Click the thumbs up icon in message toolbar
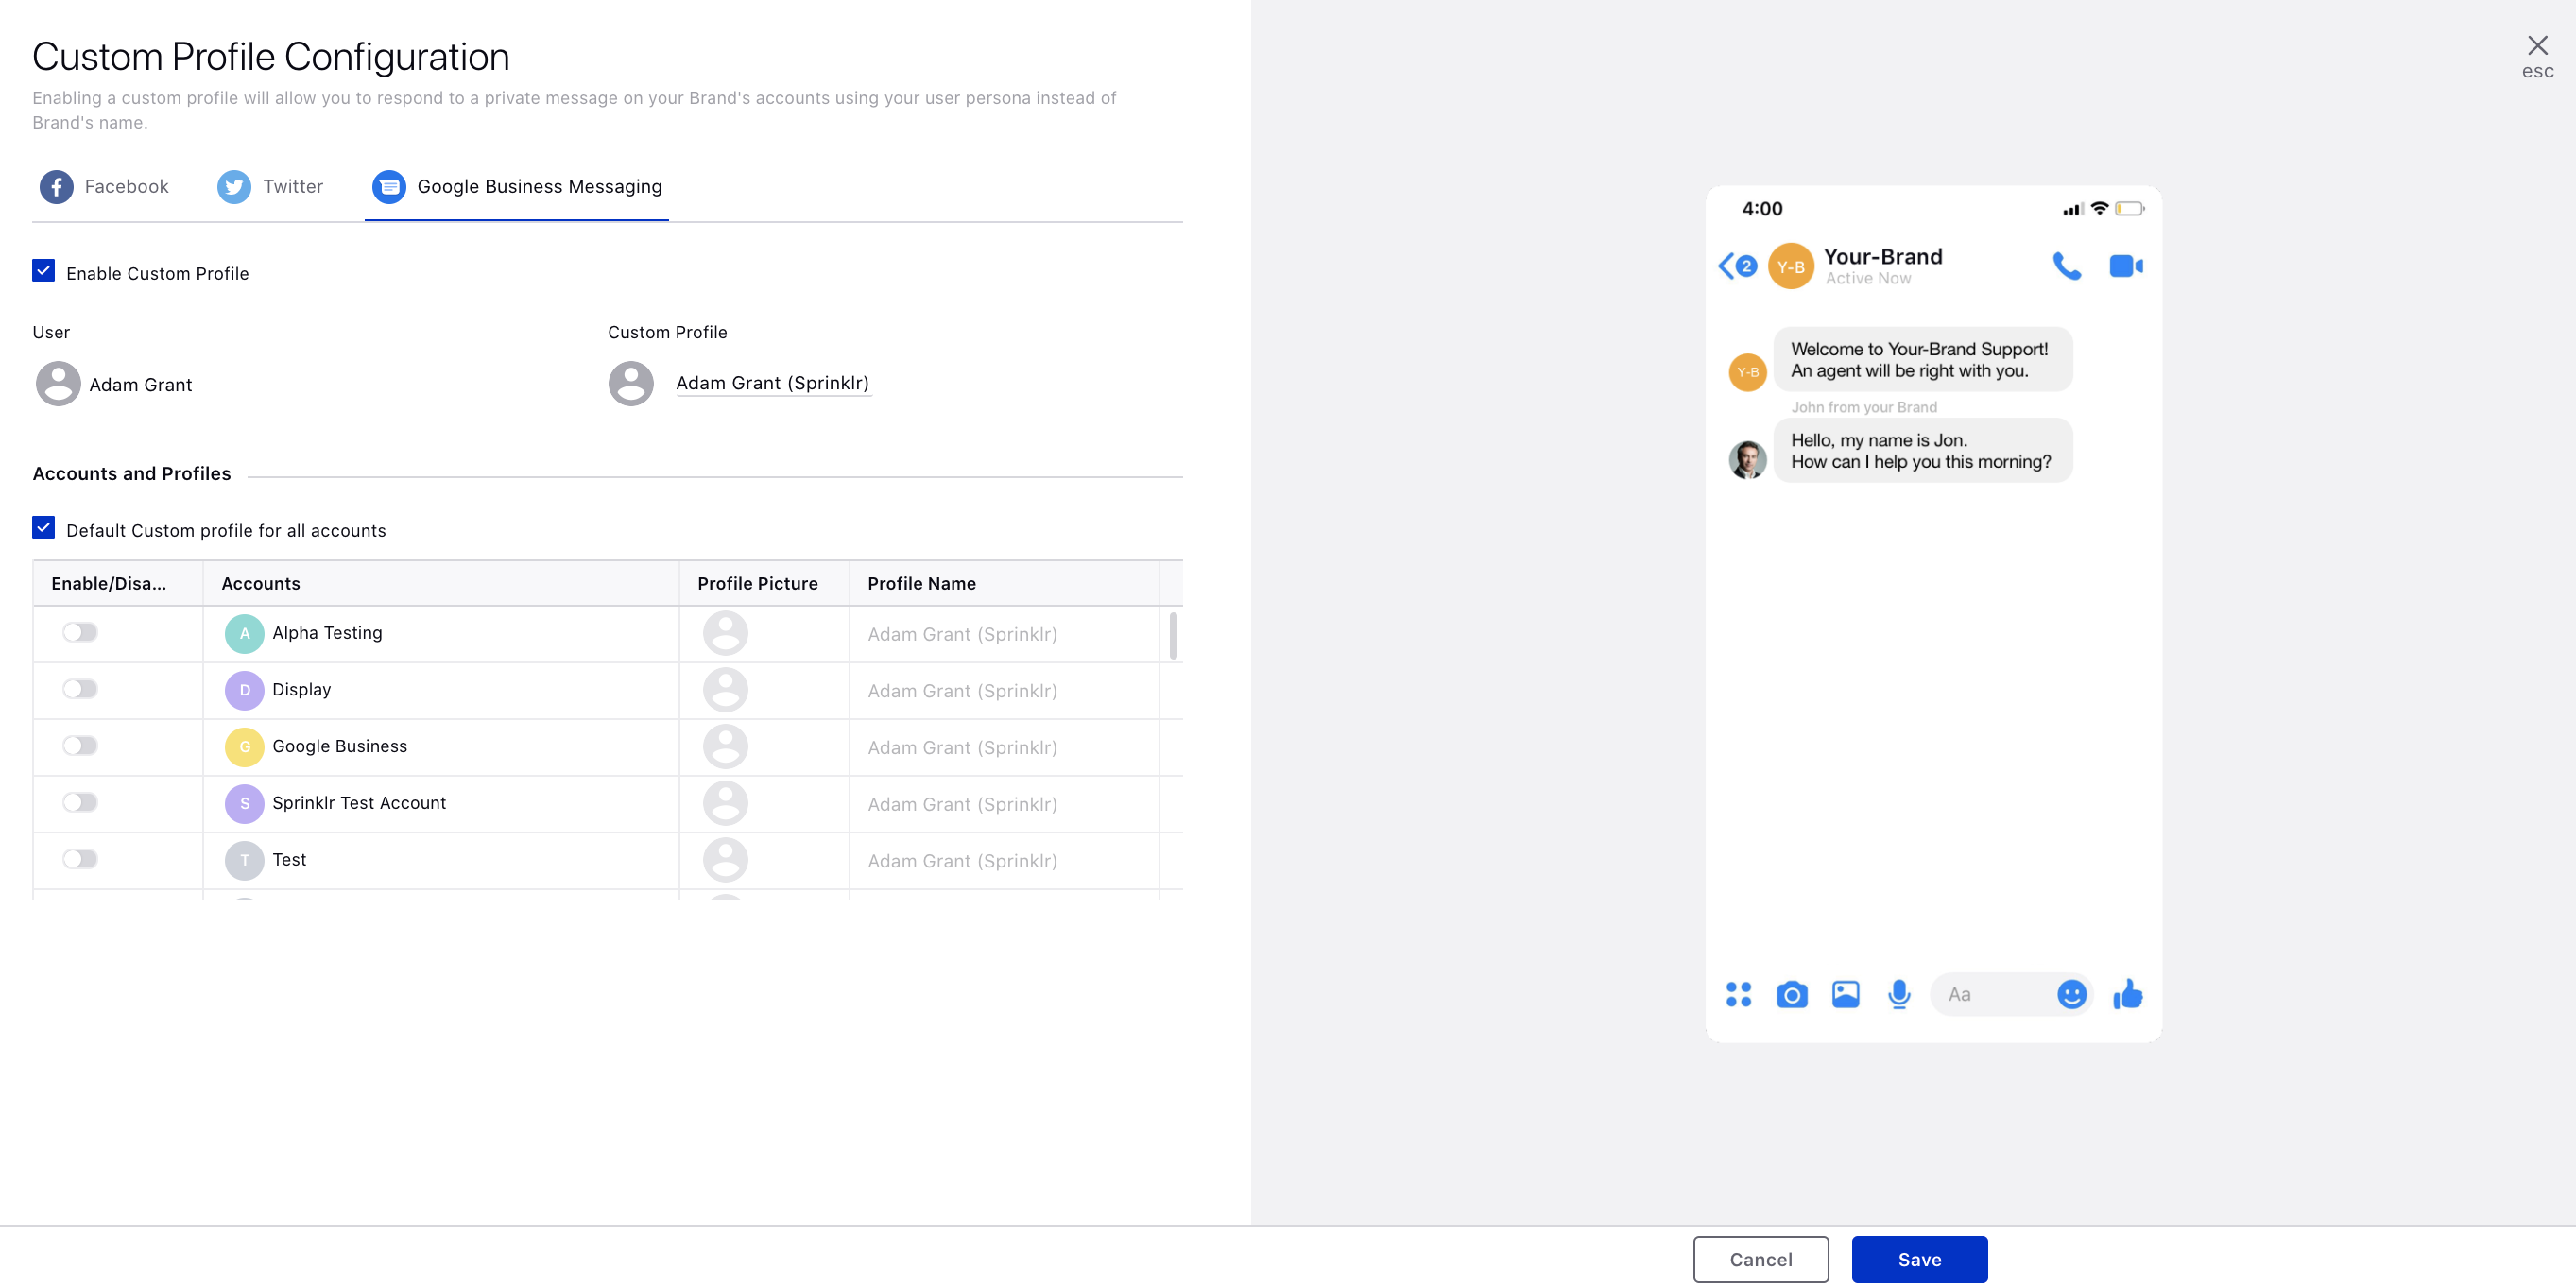Viewport: 2576px width, 1287px height. 2129,993
